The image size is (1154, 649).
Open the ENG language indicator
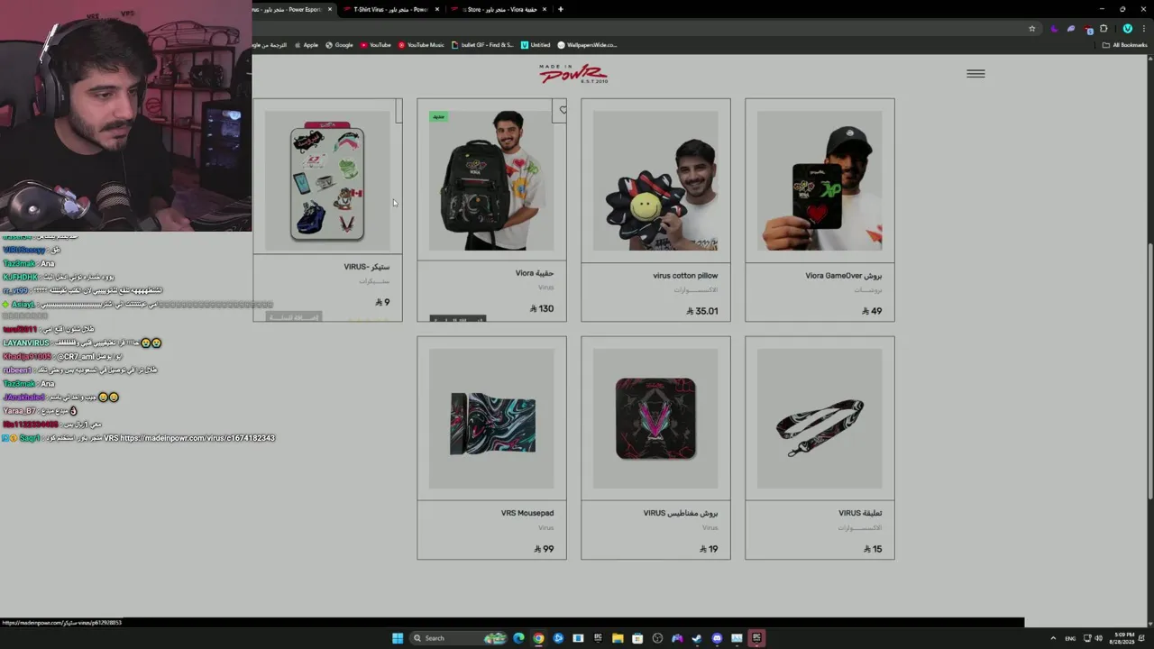1070,638
